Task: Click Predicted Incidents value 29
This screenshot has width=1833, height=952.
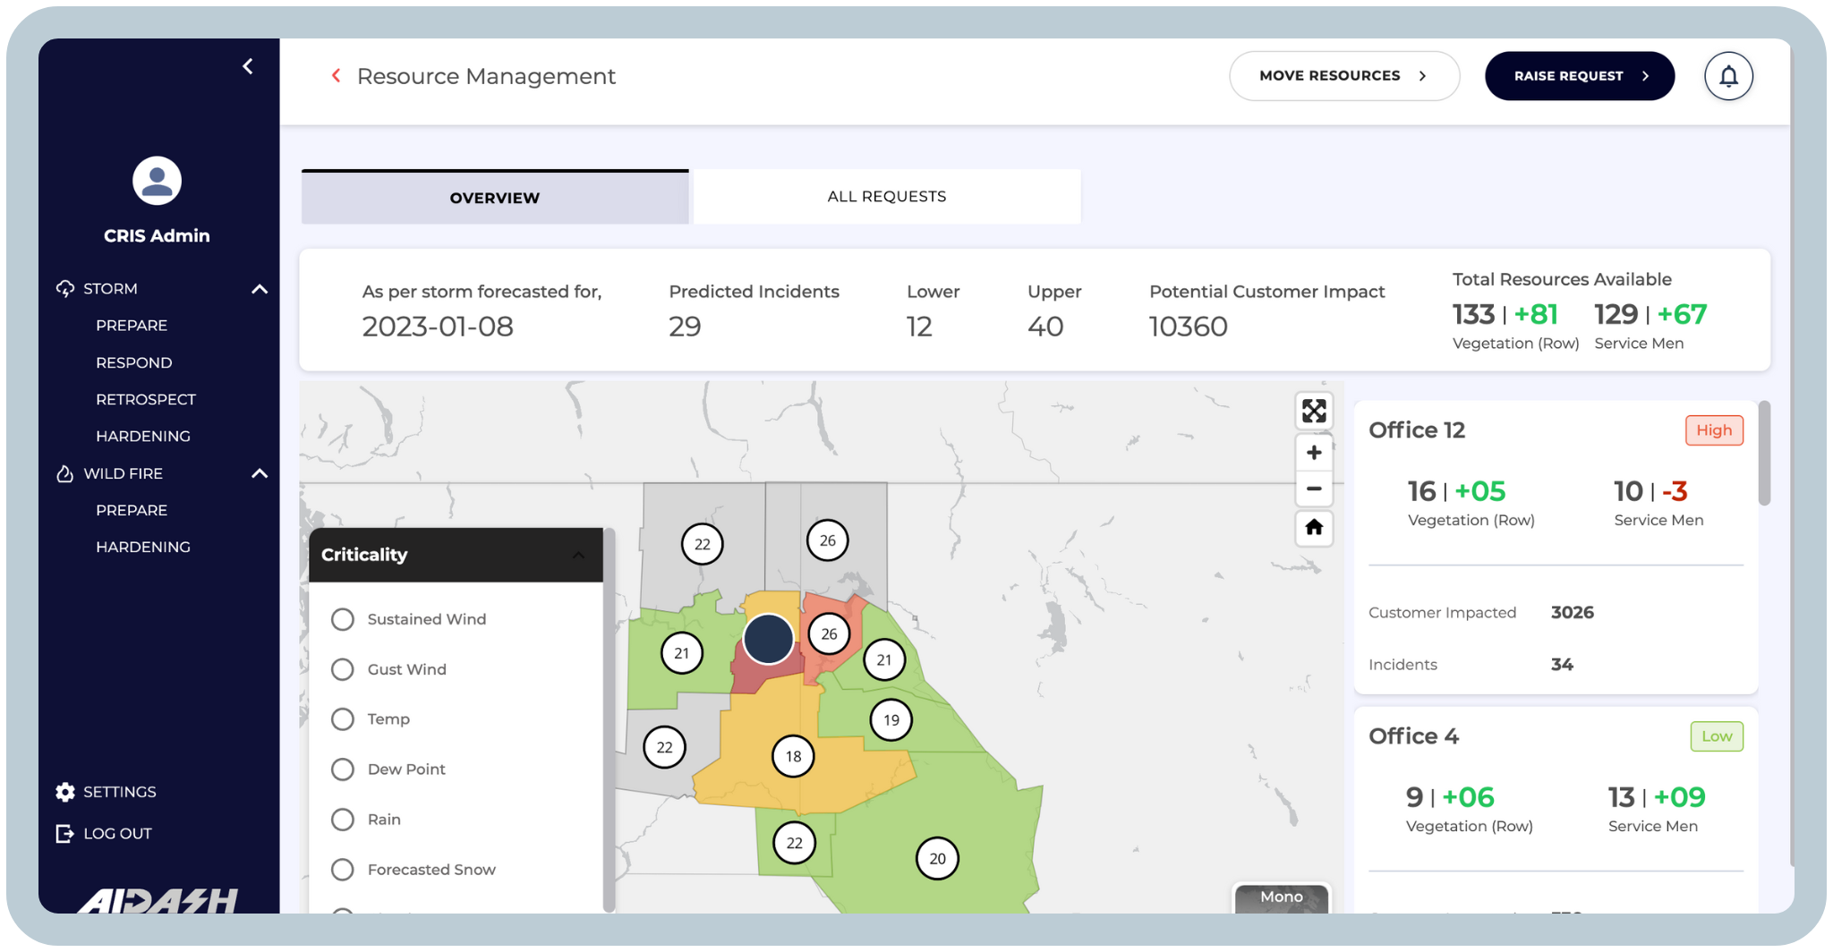Action: click(685, 327)
